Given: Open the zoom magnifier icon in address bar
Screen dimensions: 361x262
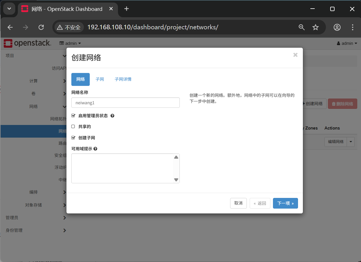Looking at the screenshot, I should coord(301,27).
